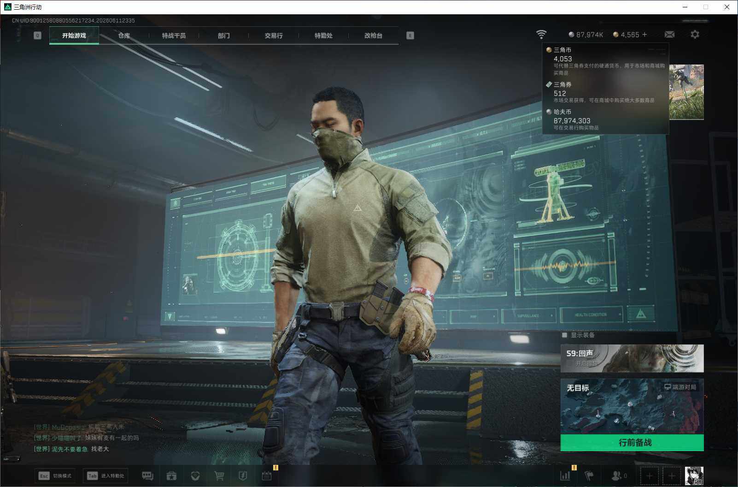Click the Esc 切换模式 button
Image resolution: width=738 pixels, height=487 pixels.
click(55, 476)
